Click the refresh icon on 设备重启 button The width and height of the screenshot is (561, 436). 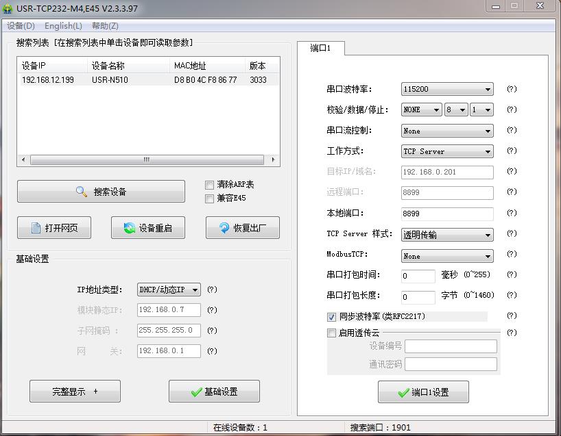click(129, 228)
